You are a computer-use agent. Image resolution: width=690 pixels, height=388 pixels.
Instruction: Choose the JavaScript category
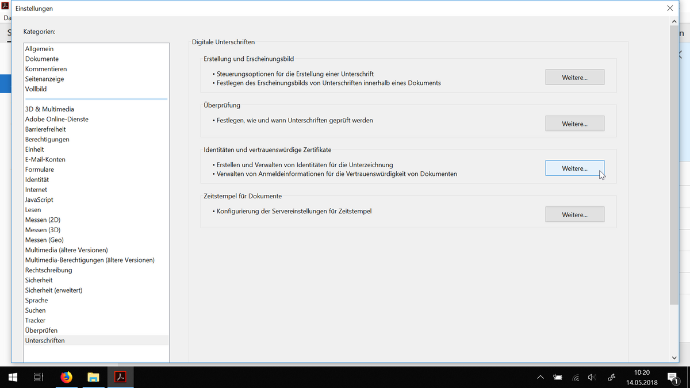coord(39,199)
